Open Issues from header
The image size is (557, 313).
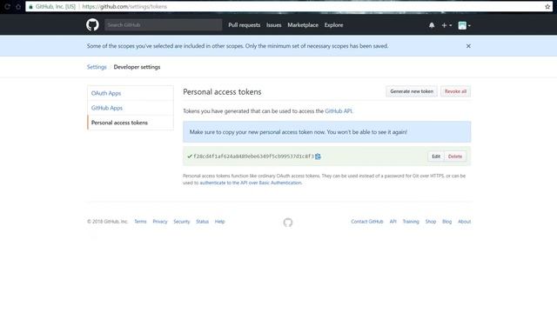(274, 25)
